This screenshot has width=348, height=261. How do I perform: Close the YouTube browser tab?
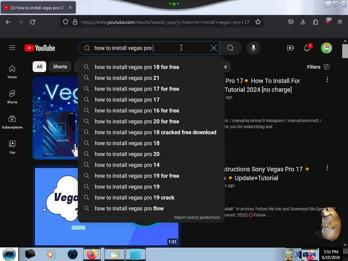(70, 7)
